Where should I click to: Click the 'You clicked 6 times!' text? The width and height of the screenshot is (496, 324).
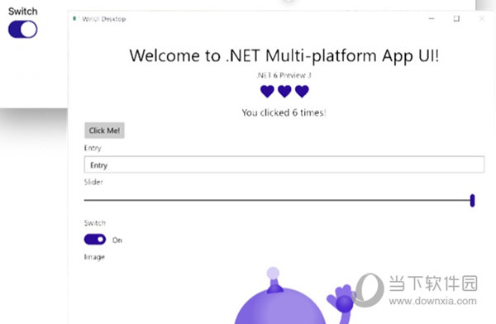tap(284, 112)
